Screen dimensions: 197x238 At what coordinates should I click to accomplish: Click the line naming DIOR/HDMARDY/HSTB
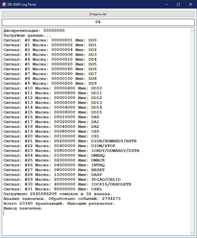[x=70, y=141]
